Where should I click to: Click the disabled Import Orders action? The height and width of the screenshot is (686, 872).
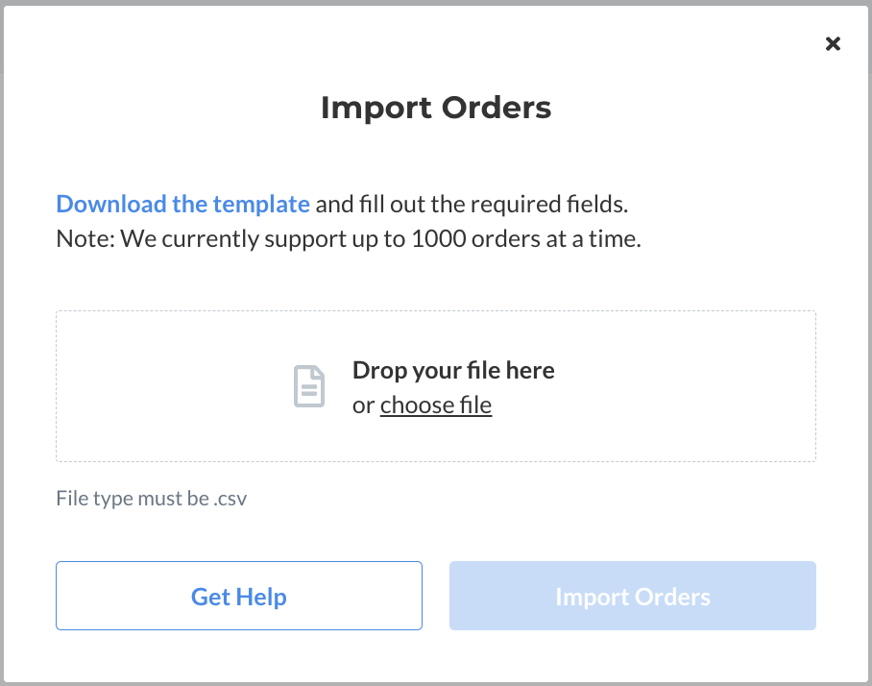[x=632, y=596]
